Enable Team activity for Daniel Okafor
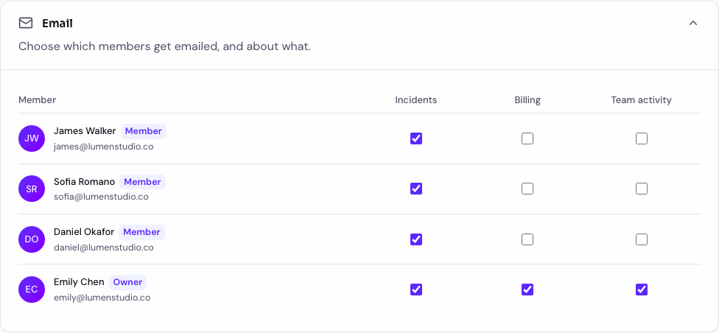Viewport: 719px width, 333px height. coord(642,239)
